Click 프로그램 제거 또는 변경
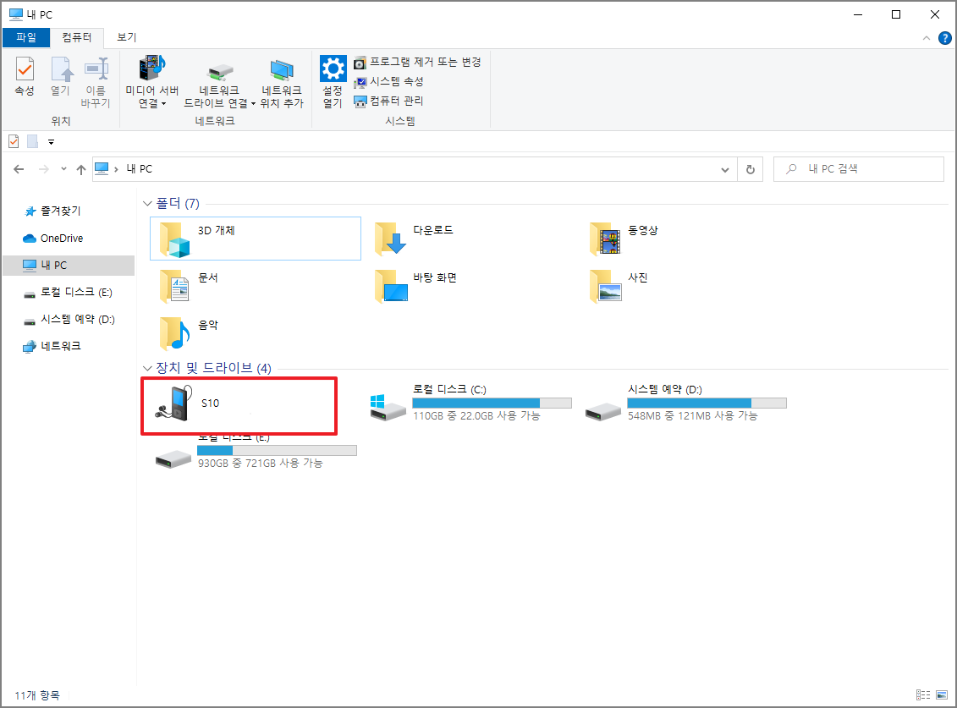The width and height of the screenshot is (957, 708). 417,63
